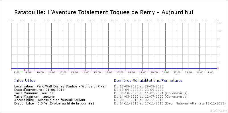Screen dimensions: 228x113
Task: Click the 120 label on the vertical axis
Action: (x=219, y=23)
